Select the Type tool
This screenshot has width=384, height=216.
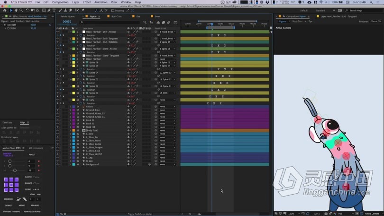[x=54, y=10]
